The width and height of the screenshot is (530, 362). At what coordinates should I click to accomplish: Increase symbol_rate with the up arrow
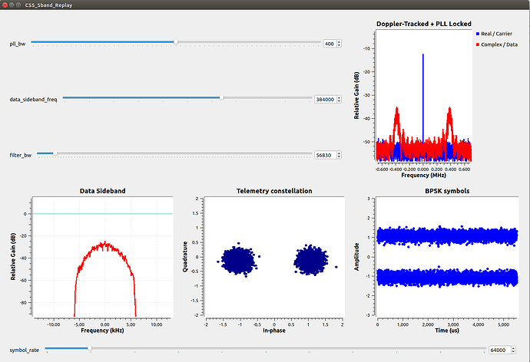(x=512, y=347)
